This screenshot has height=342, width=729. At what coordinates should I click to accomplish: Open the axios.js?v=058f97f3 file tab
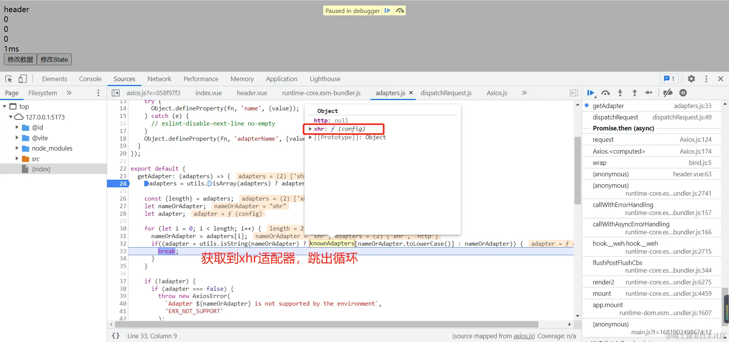click(153, 93)
